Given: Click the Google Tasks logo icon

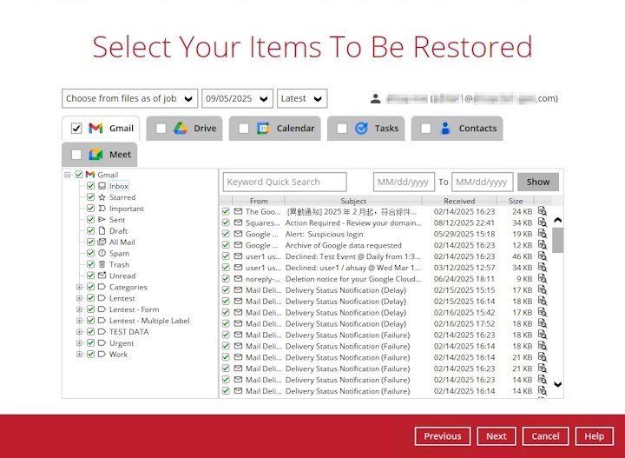Looking at the screenshot, I should [x=361, y=128].
